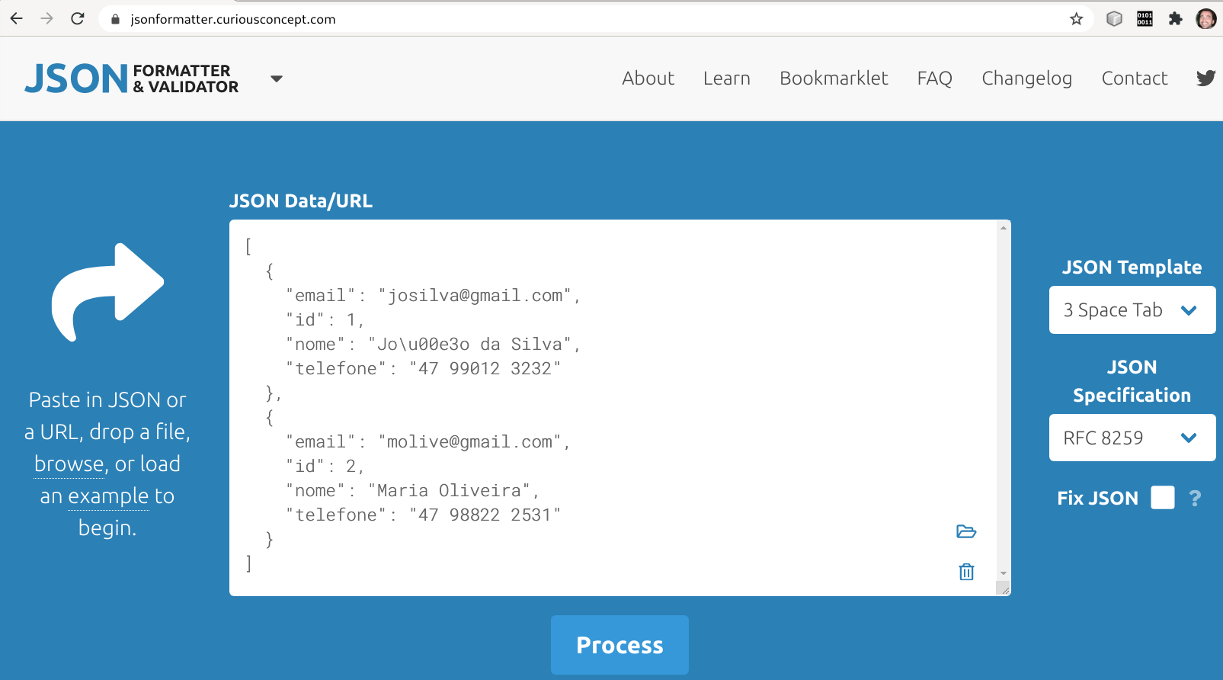Viewport: 1223px width, 680px height.
Task: Open the binary 0101 extension icon
Action: pos(1145,19)
